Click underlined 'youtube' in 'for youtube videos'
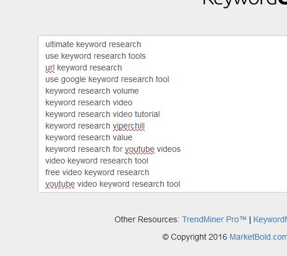This screenshot has height=256, width=287. [140, 150]
